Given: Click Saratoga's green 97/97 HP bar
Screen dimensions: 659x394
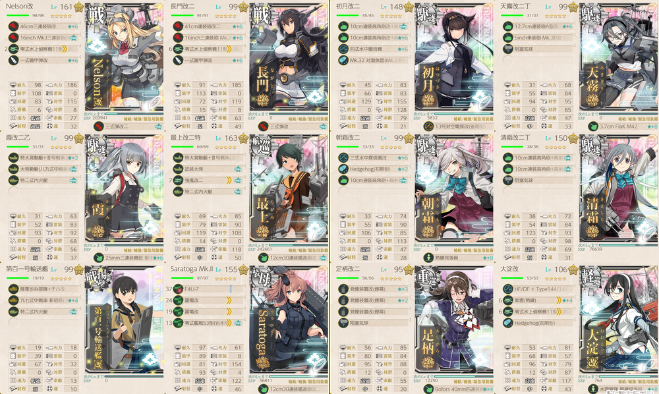Looking at the screenshot, I should tap(183, 278).
